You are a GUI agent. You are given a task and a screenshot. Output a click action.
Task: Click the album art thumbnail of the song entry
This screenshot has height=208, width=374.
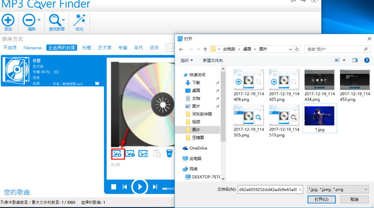(16, 70)
